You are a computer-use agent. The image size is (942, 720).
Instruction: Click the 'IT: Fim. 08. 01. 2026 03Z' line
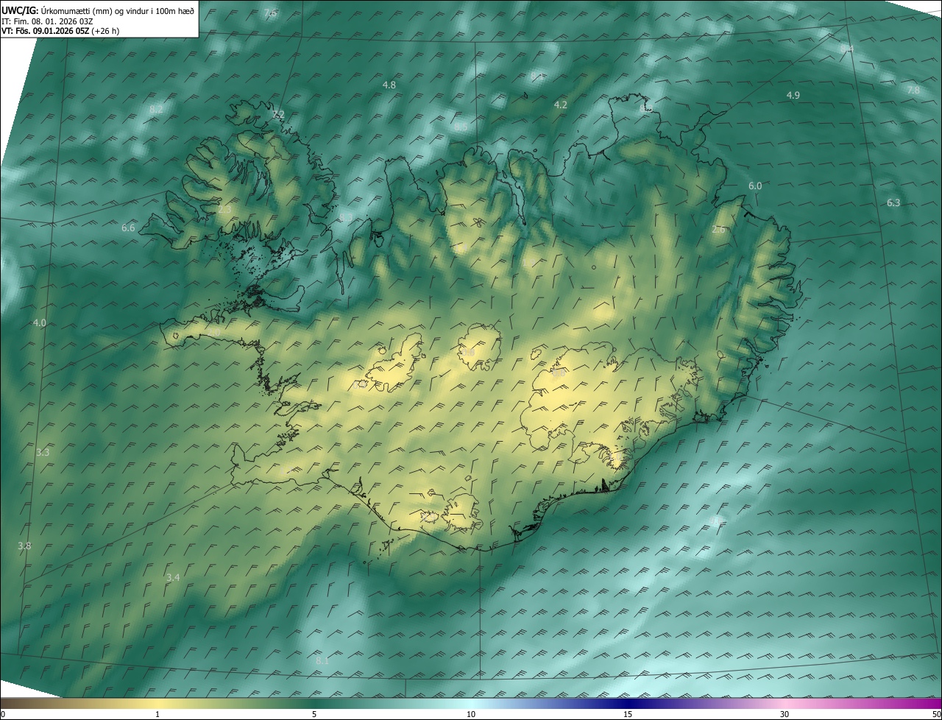point(47,21)
